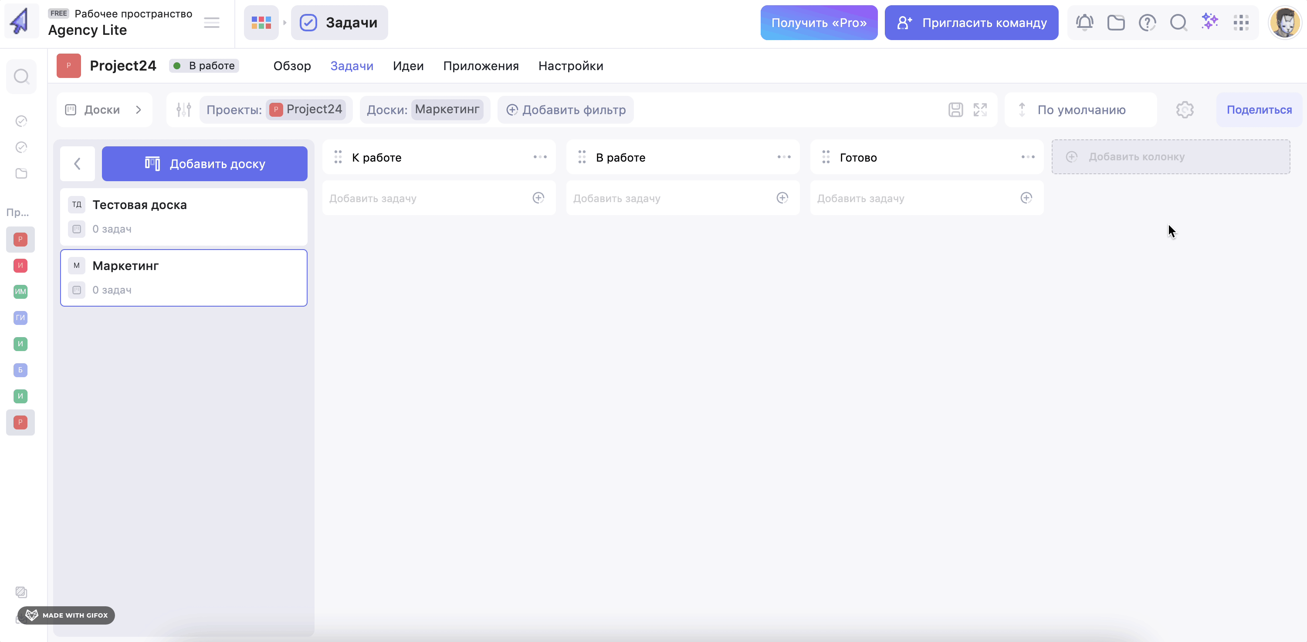Open the Настройки tab
1307x642 pixels.
point(570,66)
